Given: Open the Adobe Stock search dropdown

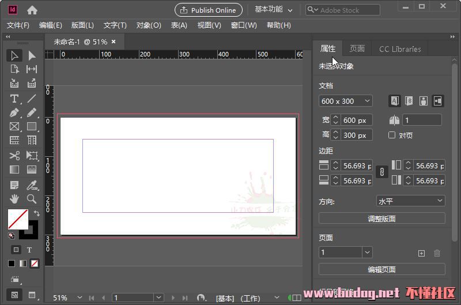Looking at the screenshot, I should tap(312, 10).
